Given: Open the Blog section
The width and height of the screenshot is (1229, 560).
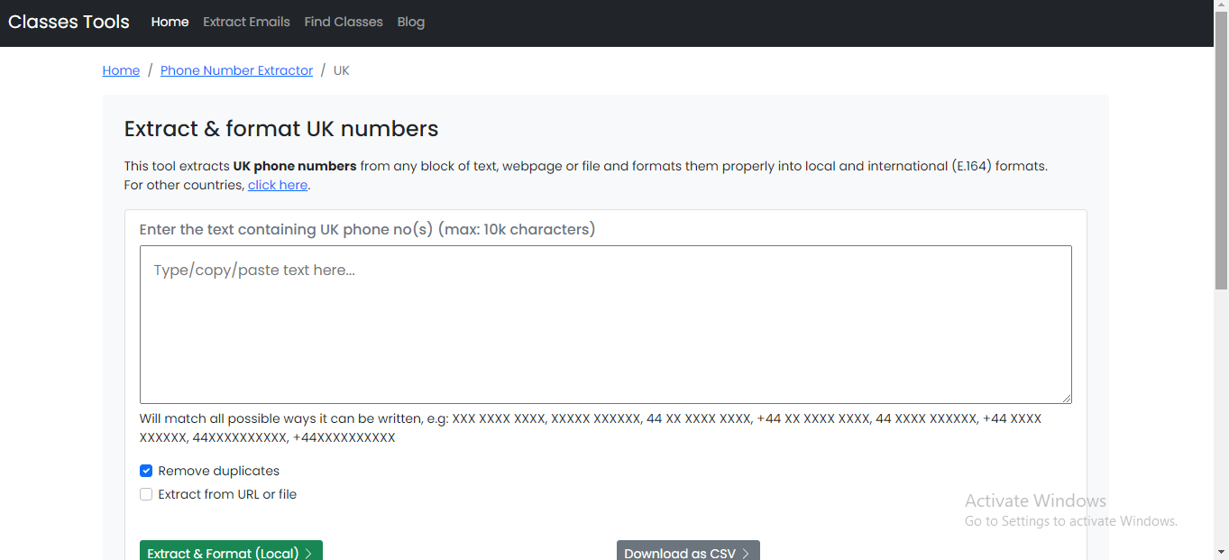Looking at the screenshot, I should pyautogui.click(x=410, y=22).
